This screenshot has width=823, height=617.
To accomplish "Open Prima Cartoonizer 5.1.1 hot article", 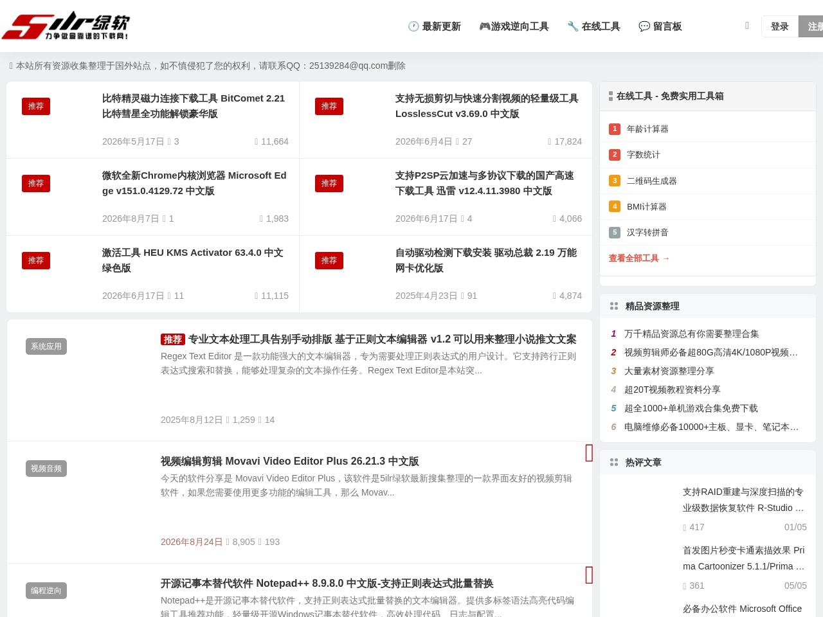I will [x=744, y=559].
